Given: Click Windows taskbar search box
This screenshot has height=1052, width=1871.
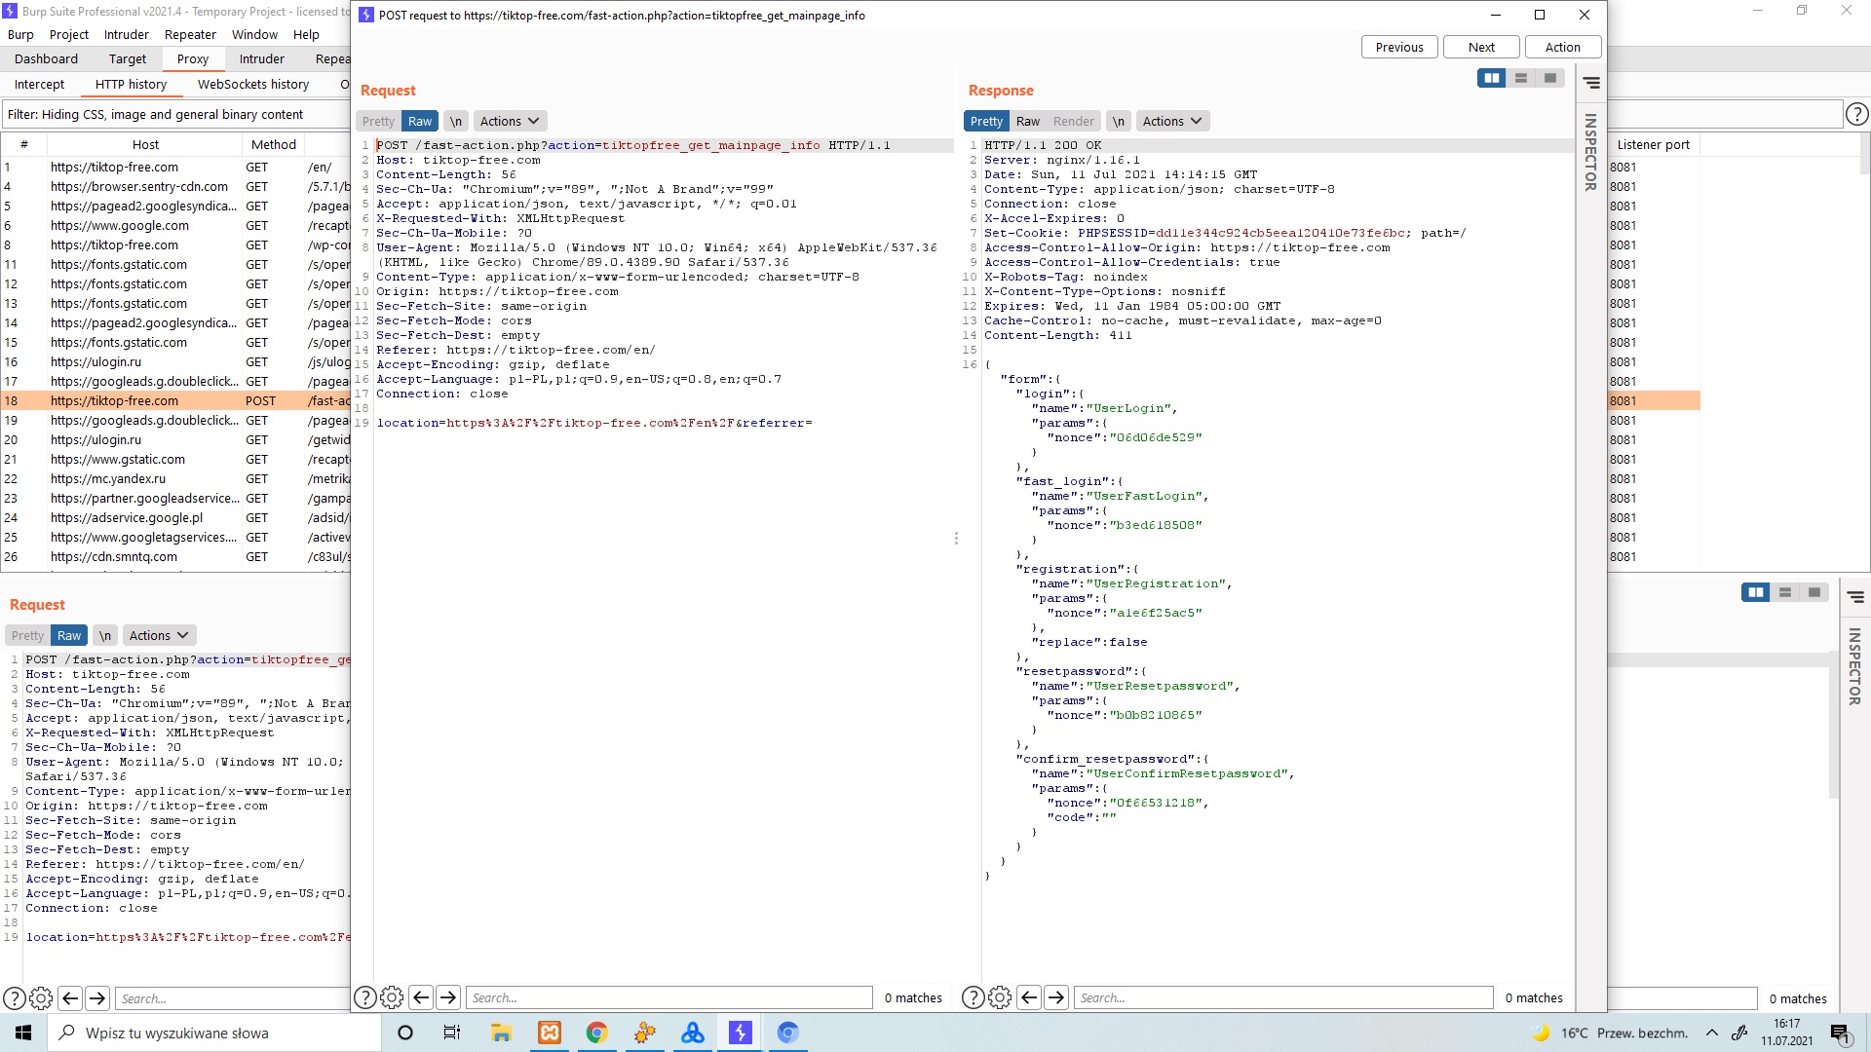Looking at the screenshot, I should 214,1033.
